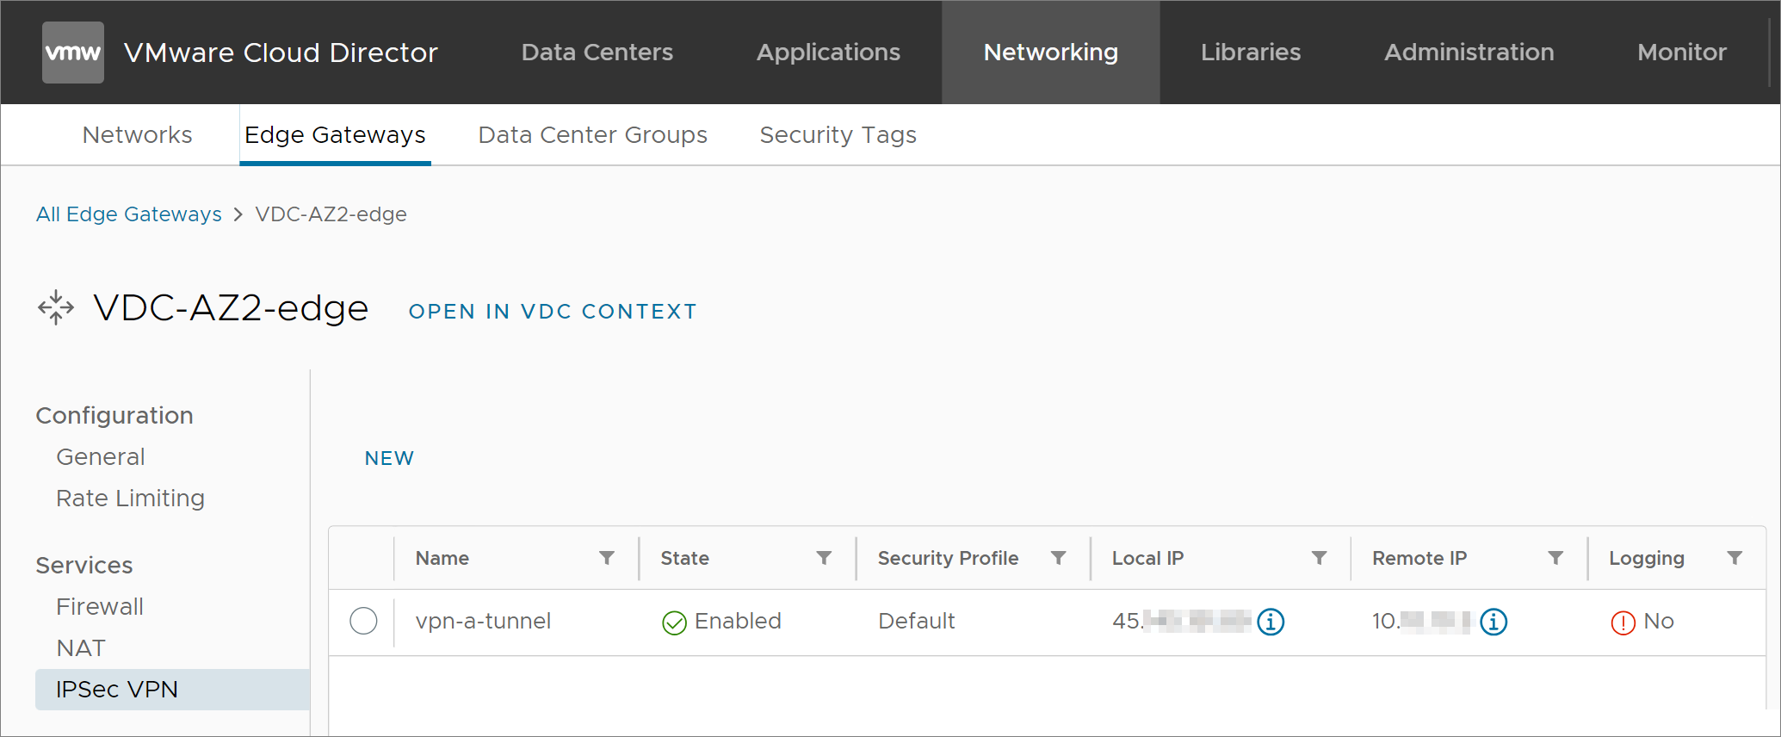The width and height of the screenshot is (1781, 737).
Task: Open the Remote IP filter icon
Action: click(1555, 558)
